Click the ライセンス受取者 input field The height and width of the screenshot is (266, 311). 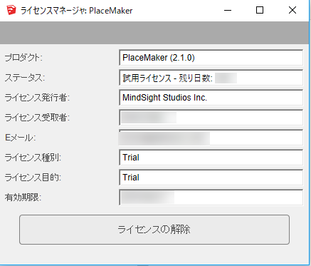pos(211,118)
